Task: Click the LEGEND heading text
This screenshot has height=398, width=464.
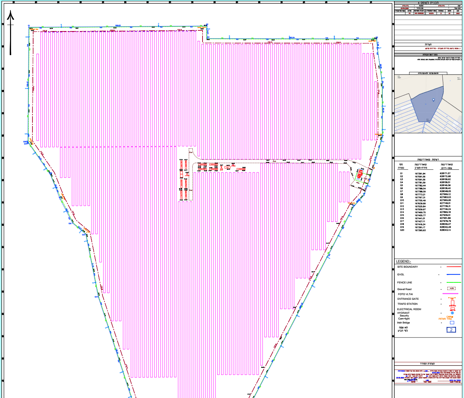Action: click(x=403, y=261)
